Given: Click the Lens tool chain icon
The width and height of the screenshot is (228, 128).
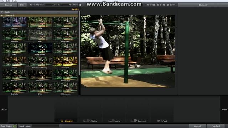Looking at the screenshot, I should 112,121.
